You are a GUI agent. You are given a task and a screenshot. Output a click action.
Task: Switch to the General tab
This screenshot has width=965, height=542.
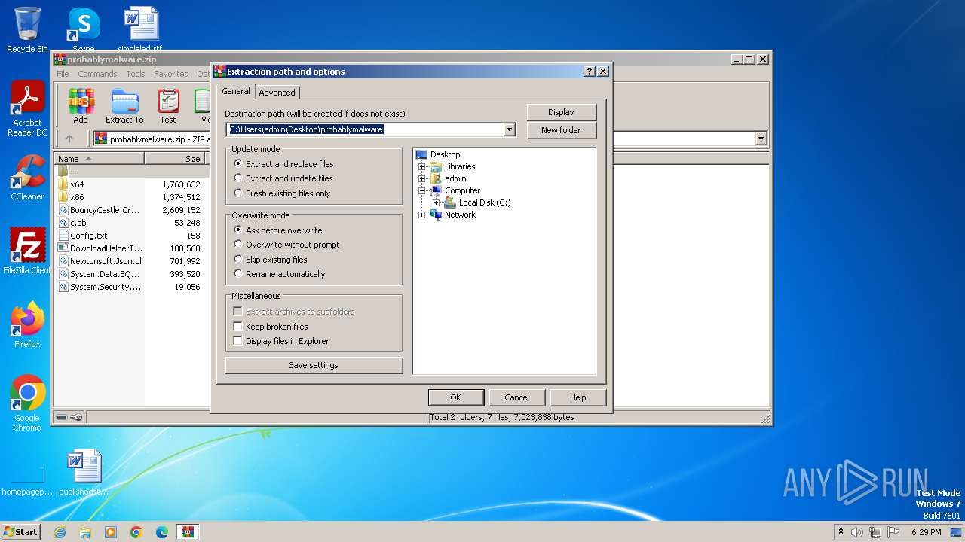[x=235, y=91]
